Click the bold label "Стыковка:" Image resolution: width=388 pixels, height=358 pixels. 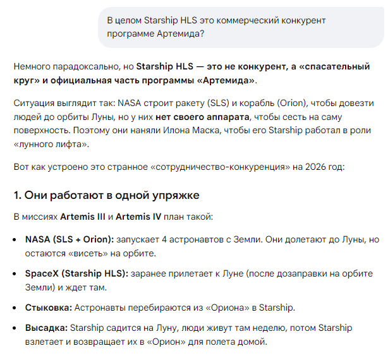(48, 307)
